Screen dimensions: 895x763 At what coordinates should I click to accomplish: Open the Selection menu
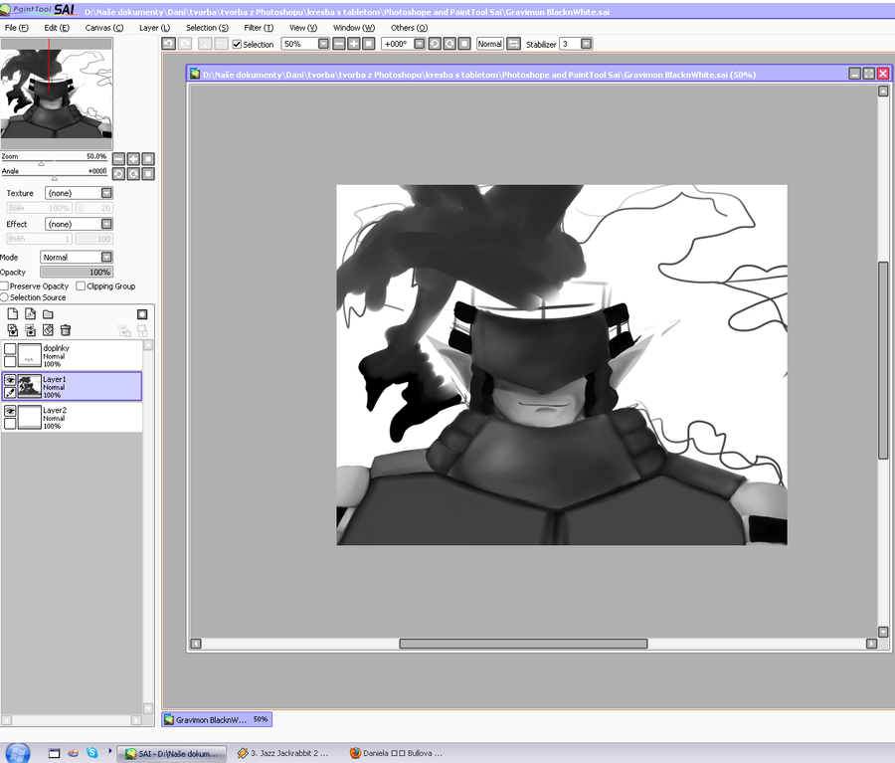pos(207,28)
